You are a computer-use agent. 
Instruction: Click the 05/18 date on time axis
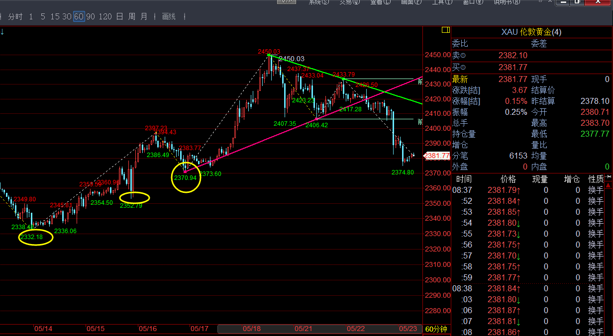point(252,329)
